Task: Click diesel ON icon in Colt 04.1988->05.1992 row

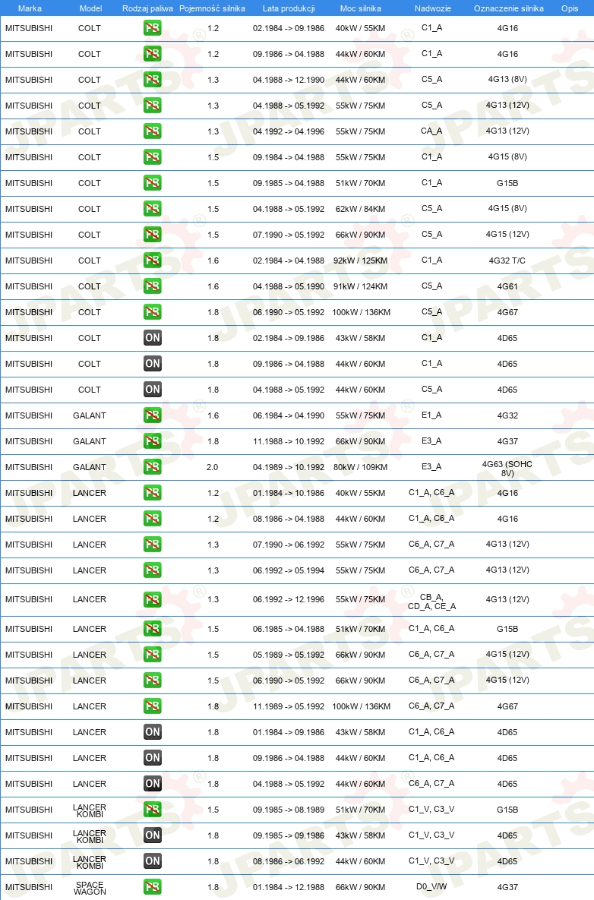Action: [152, 390]
